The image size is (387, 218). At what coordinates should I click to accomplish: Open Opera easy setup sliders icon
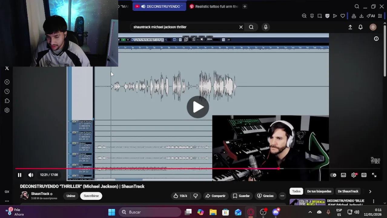[380, 16]
